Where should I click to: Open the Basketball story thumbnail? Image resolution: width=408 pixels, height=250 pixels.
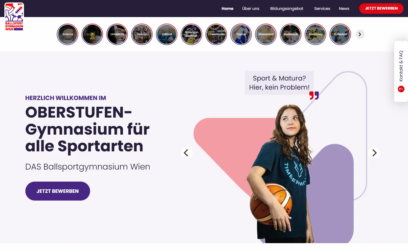[291, 34]
